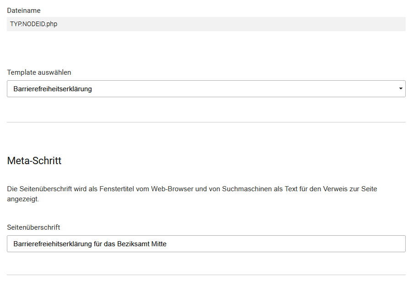
Task: Click the divider below the template selector
Action: click(x=206, y=121)
